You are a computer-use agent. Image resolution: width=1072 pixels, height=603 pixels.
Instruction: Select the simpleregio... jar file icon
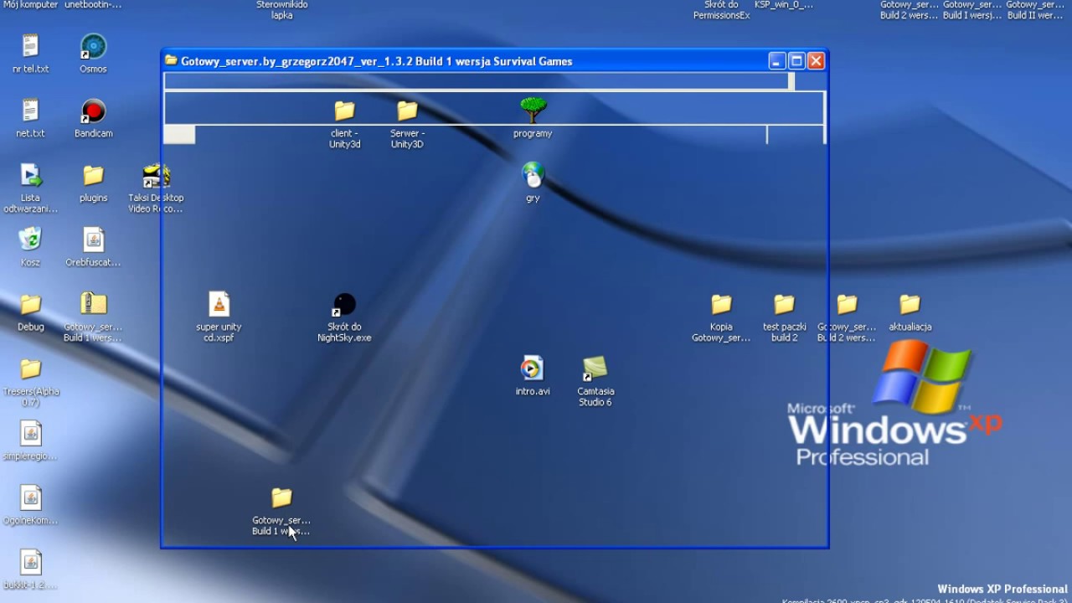30,434
